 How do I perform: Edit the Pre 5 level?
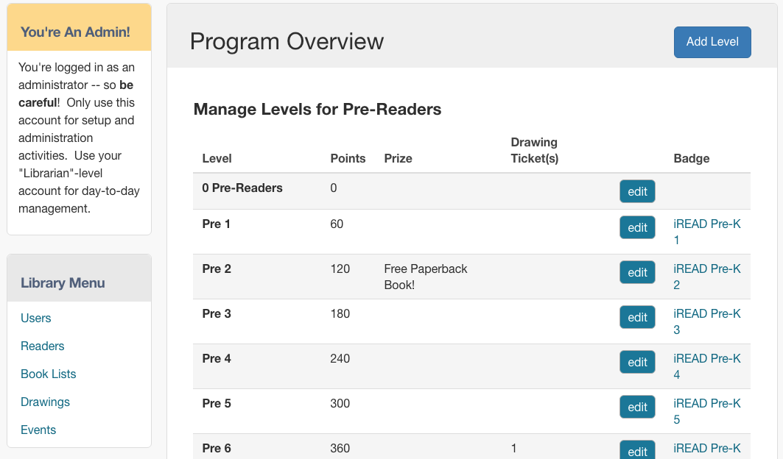tap(637, 407)
